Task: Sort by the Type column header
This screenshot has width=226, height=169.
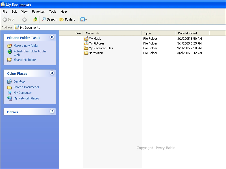Action: pos(158,33)
